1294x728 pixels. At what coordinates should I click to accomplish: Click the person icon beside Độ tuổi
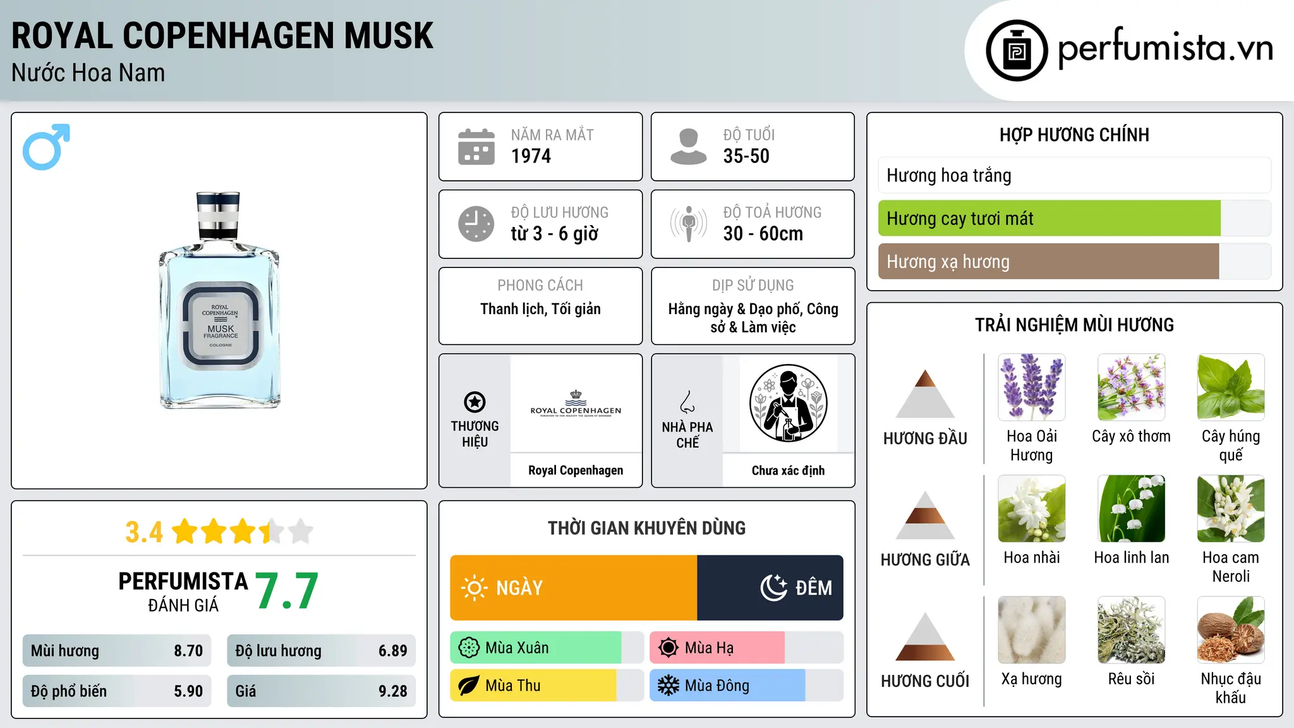point(688,147)
